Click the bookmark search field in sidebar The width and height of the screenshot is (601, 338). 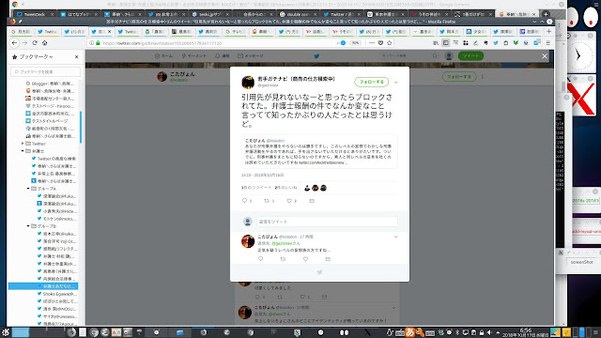[x=46, y=71]
